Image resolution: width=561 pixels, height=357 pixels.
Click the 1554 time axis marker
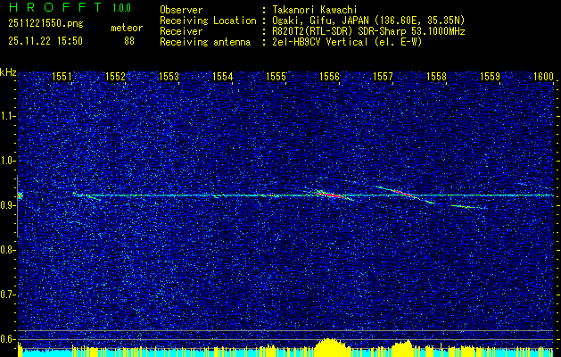click(x=223, y=76)
